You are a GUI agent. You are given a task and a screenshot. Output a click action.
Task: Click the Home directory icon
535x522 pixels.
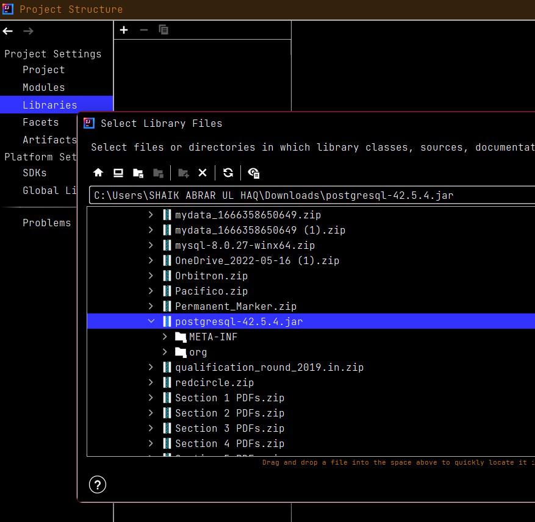(x=98, y=173)
